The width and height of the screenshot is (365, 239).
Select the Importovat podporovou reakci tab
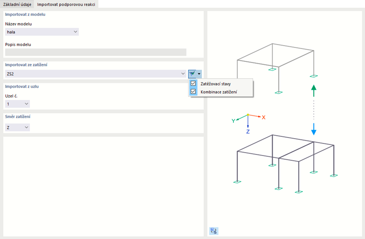pyautogui.click(x=66, y=4)
